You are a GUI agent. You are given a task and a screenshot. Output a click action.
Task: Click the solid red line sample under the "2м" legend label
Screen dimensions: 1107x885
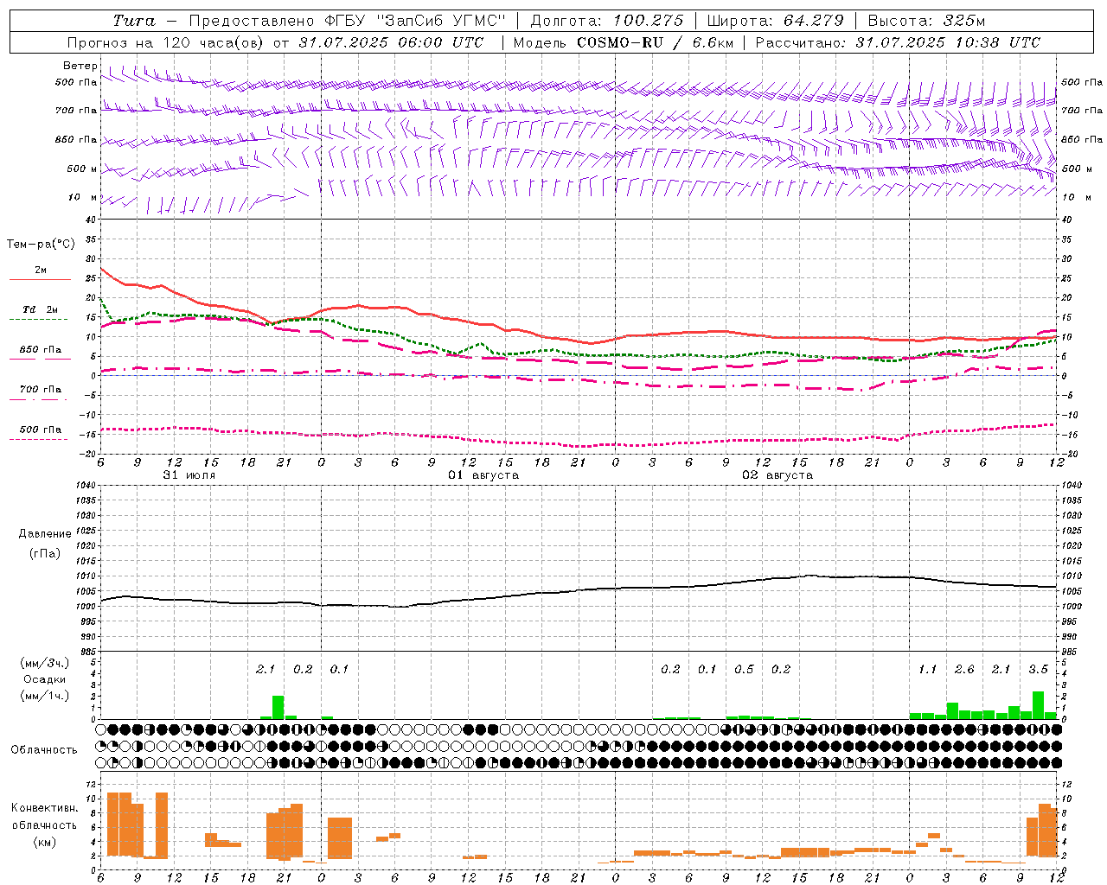[40, 279]
